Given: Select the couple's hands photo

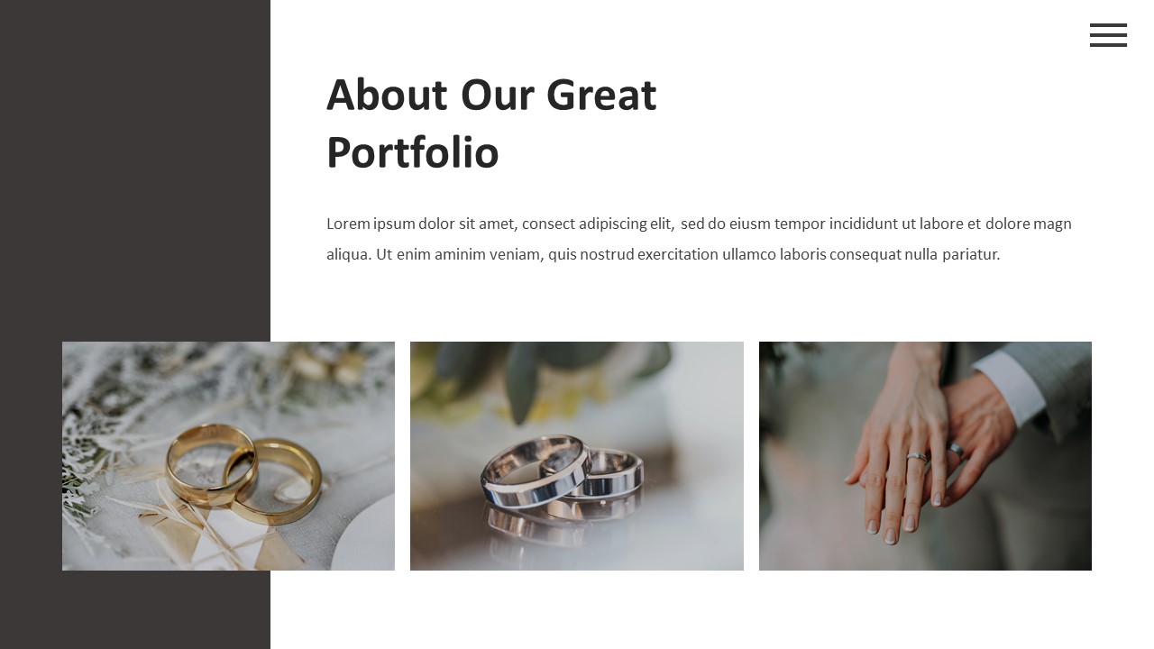Looking at the screenshot, I should point(925,456).
